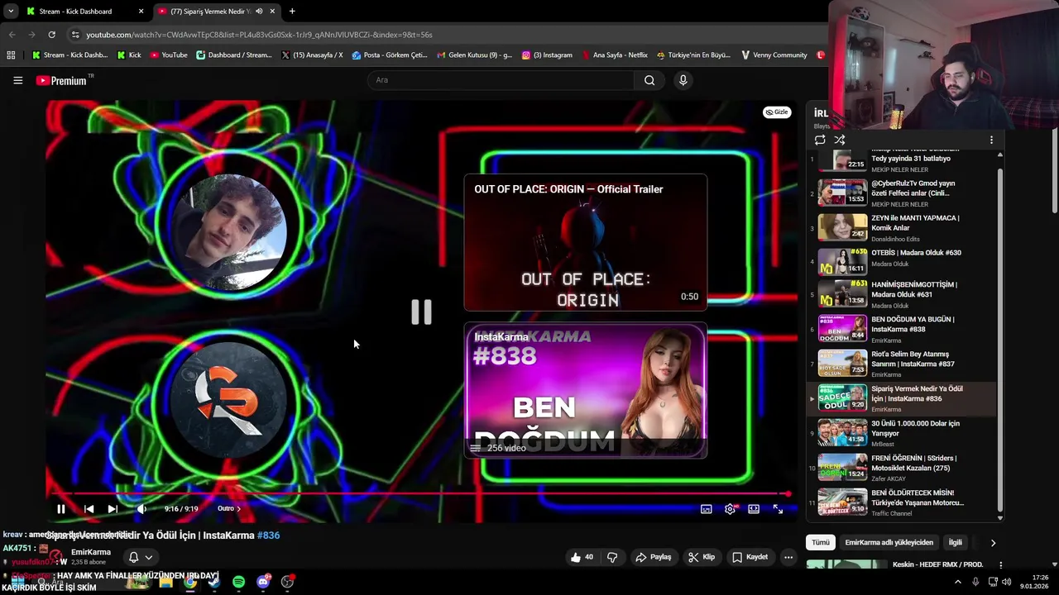Open Spotify from the taskbar
The width and height of the screenshot is (1059, 595).
238,582
